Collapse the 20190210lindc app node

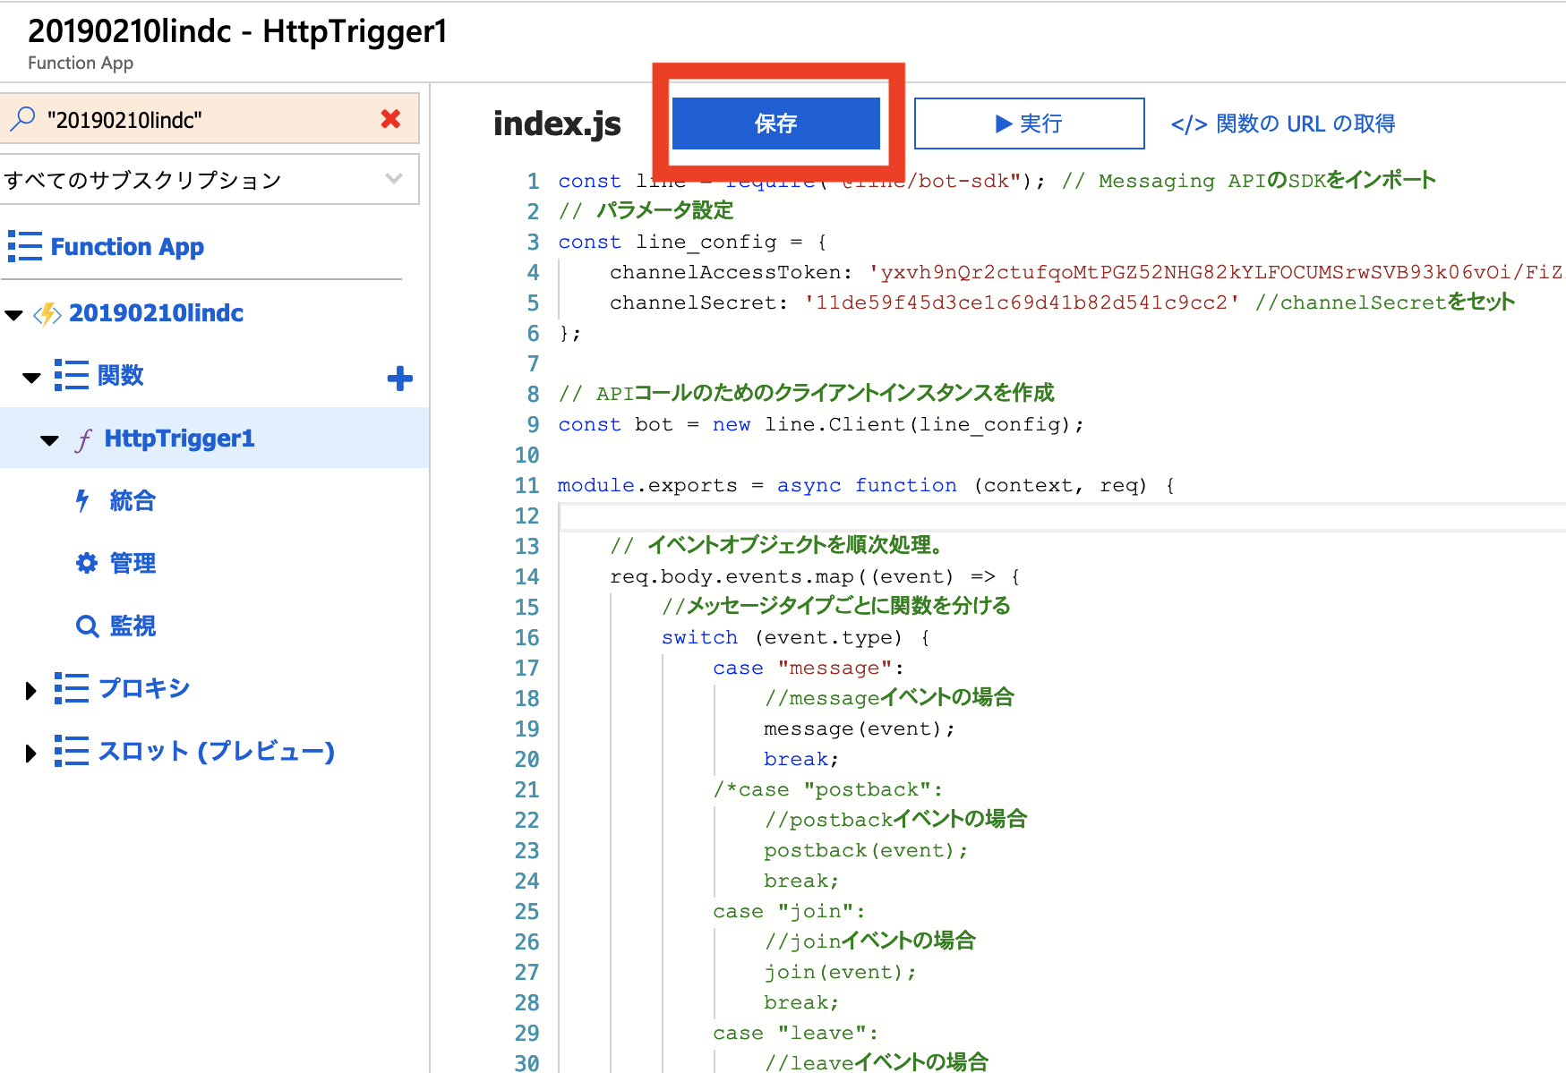click(x=13, y=314)
